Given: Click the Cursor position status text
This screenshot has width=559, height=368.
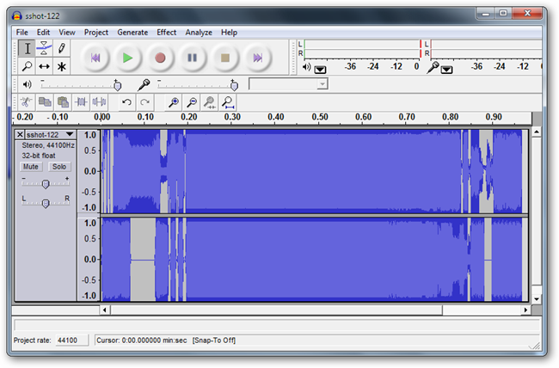Looking at the screenshot, I should pos(142,340).
